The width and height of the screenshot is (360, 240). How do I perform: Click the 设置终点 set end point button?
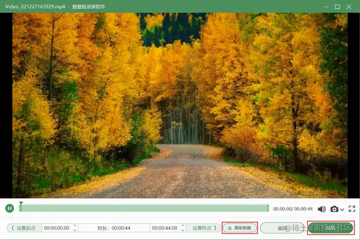pos(204,228)
